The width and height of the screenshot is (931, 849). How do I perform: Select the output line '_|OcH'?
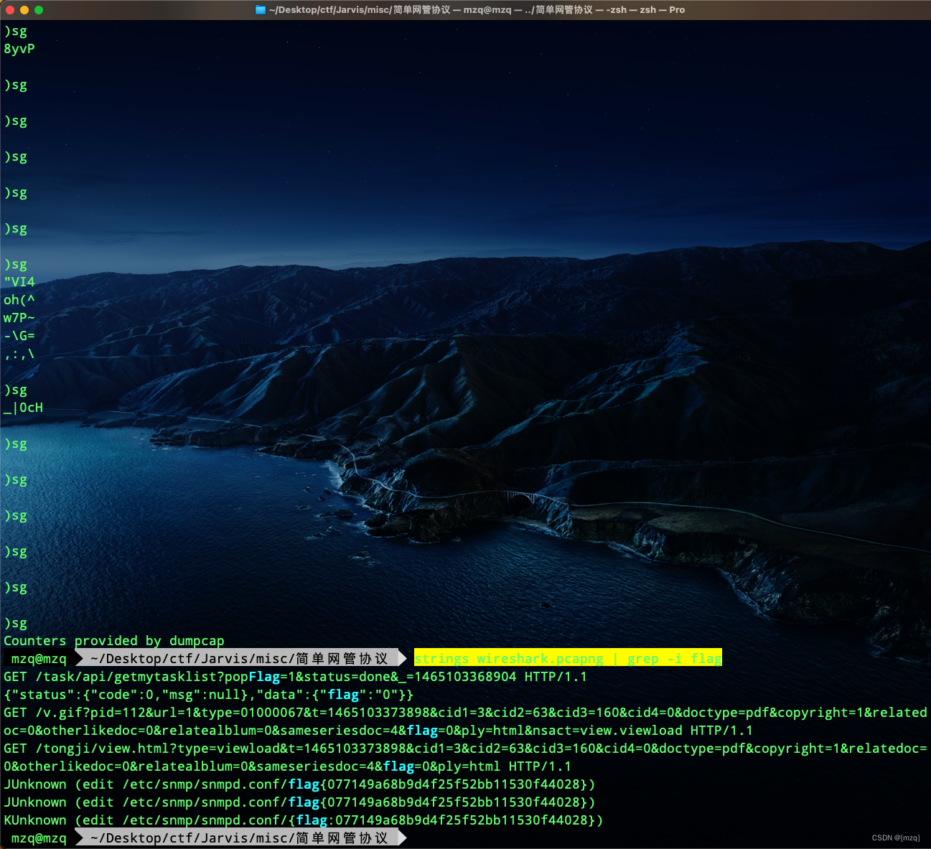24,408
